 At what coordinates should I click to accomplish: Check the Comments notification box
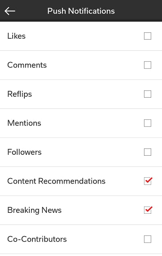click(148, 65)
